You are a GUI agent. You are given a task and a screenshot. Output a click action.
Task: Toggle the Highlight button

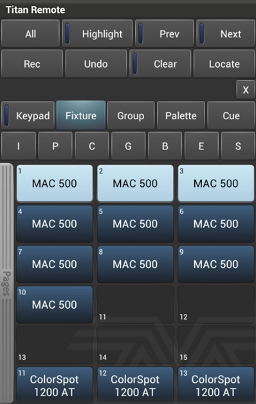[x=97, y=34]
